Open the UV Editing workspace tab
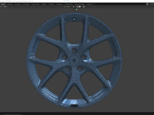Image resolution: width=154 pixels, height=115 pixels. coord(26,4)
